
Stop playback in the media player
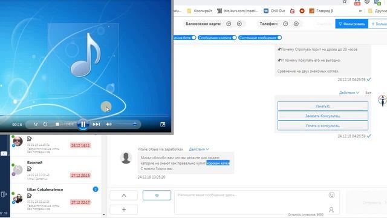(x=57, y=124)
